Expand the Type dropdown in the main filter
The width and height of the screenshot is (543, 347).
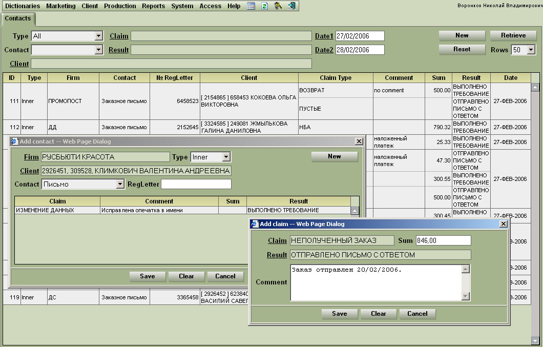[x=99, y=36]
